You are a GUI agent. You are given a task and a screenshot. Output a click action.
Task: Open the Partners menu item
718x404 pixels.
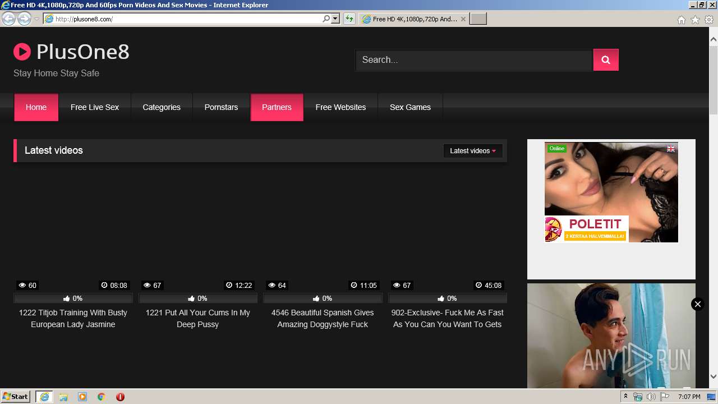(x=277, y=107)
